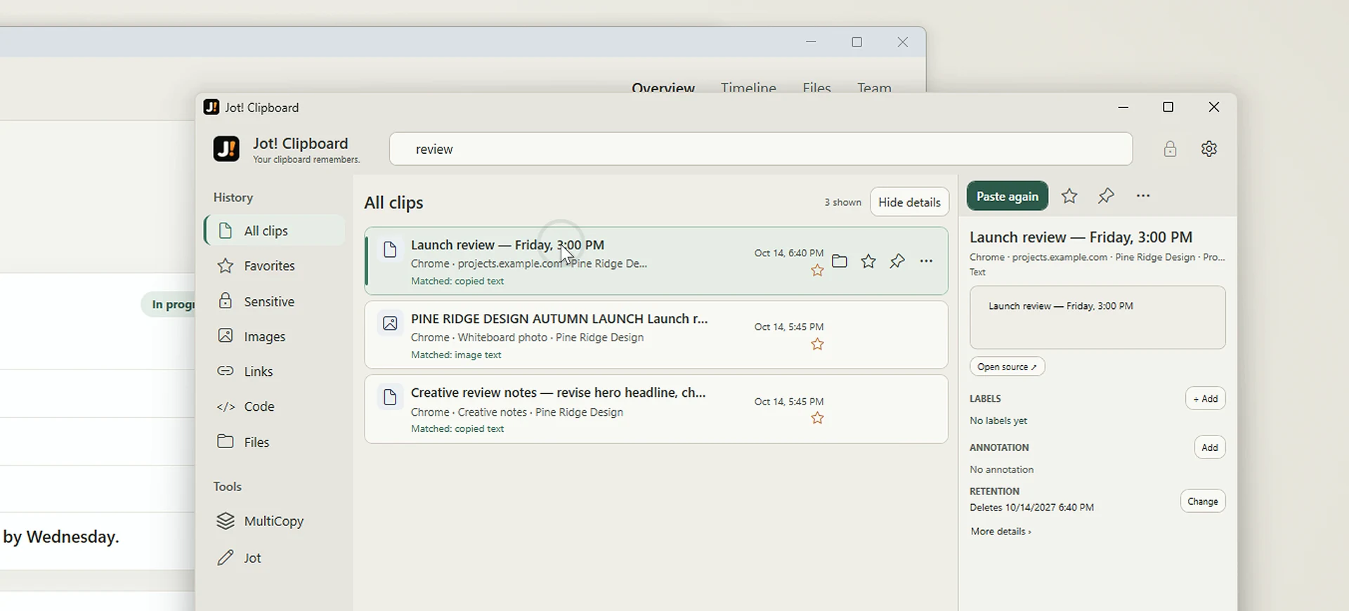
Task: Show Files category
Action: pos(275,442)
